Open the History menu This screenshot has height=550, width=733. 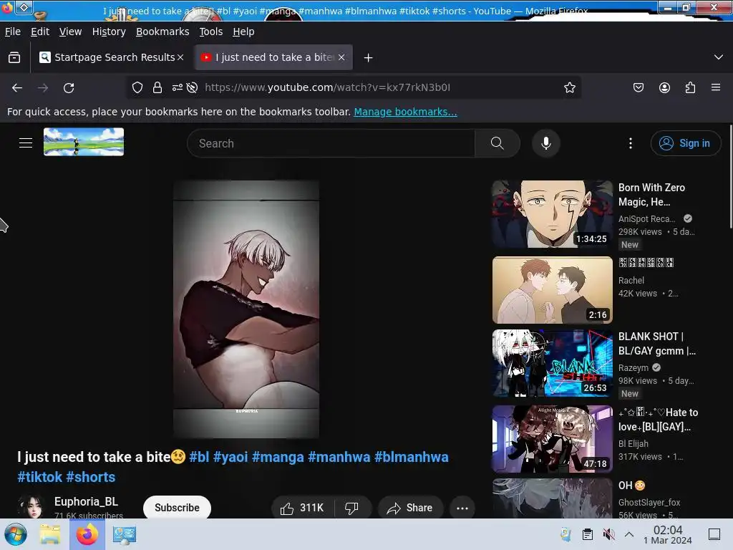pyautogui.click(x=109, y=32)
